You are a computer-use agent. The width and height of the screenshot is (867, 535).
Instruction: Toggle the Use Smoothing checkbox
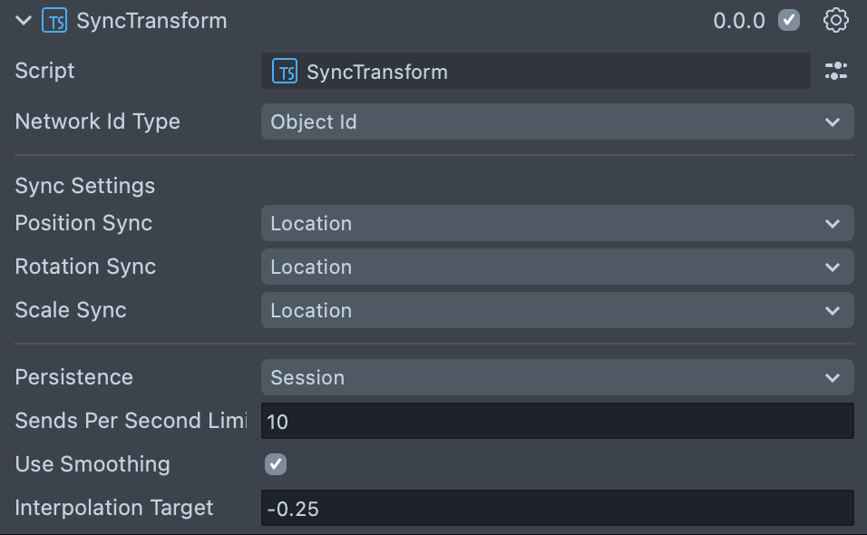(276, 464)
